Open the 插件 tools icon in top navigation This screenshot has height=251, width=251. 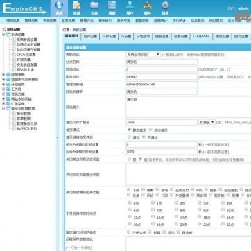[x=148, y=6]
